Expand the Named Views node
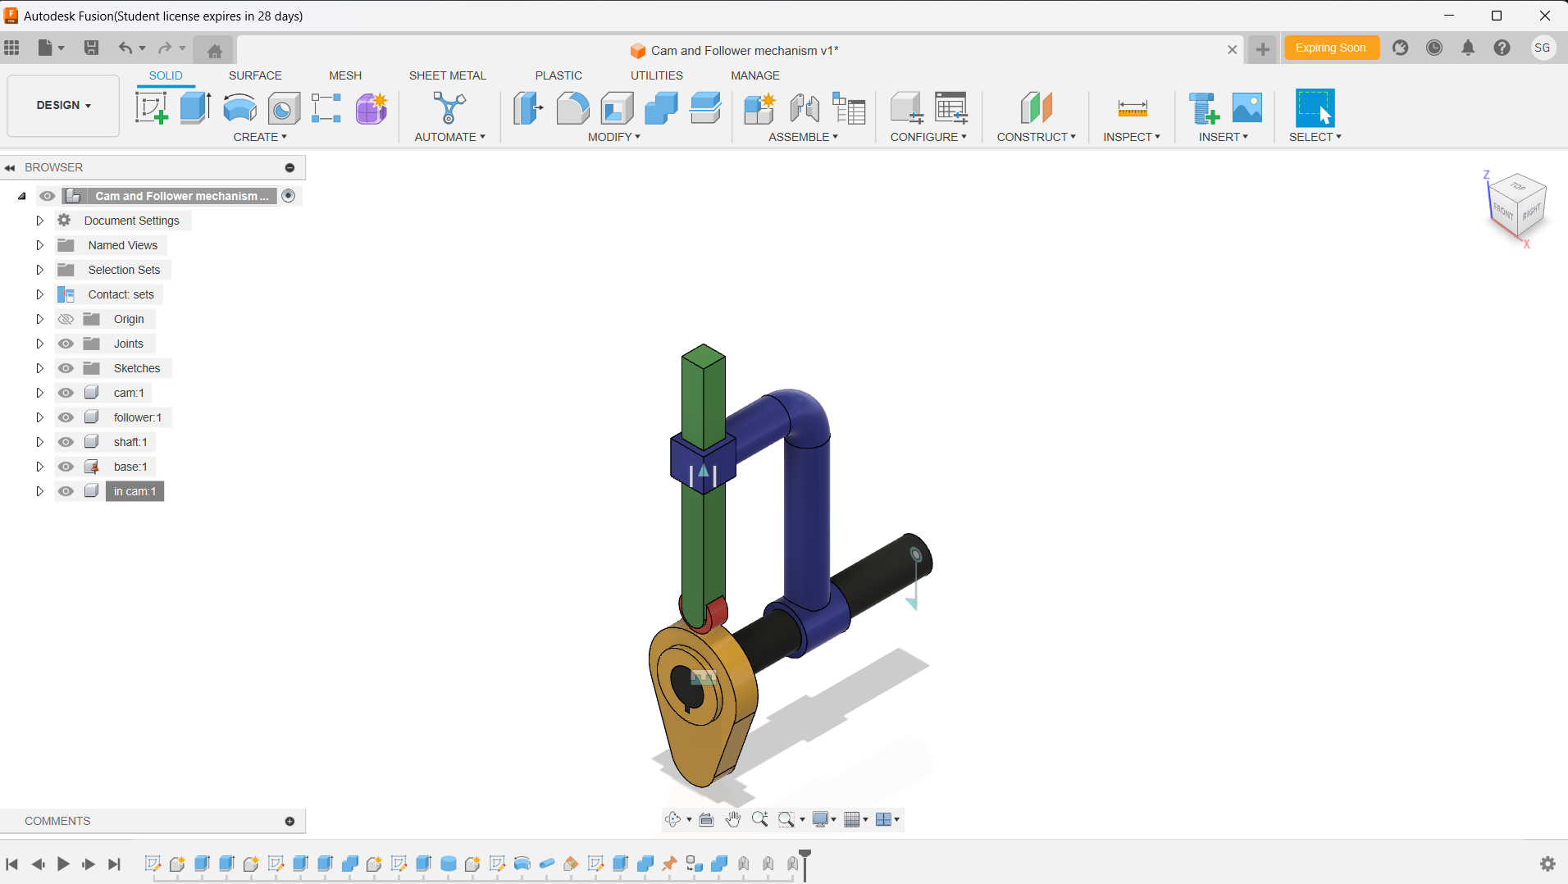1568x884 pixels. click(39, 245)
